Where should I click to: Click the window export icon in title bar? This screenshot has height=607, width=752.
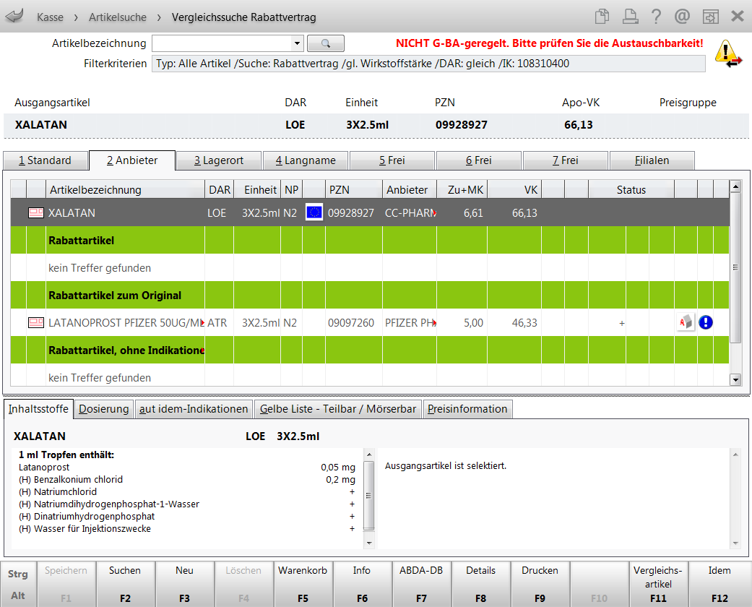click(710, 17)
